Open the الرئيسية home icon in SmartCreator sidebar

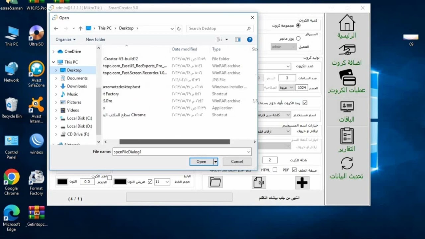pos(347,23)
